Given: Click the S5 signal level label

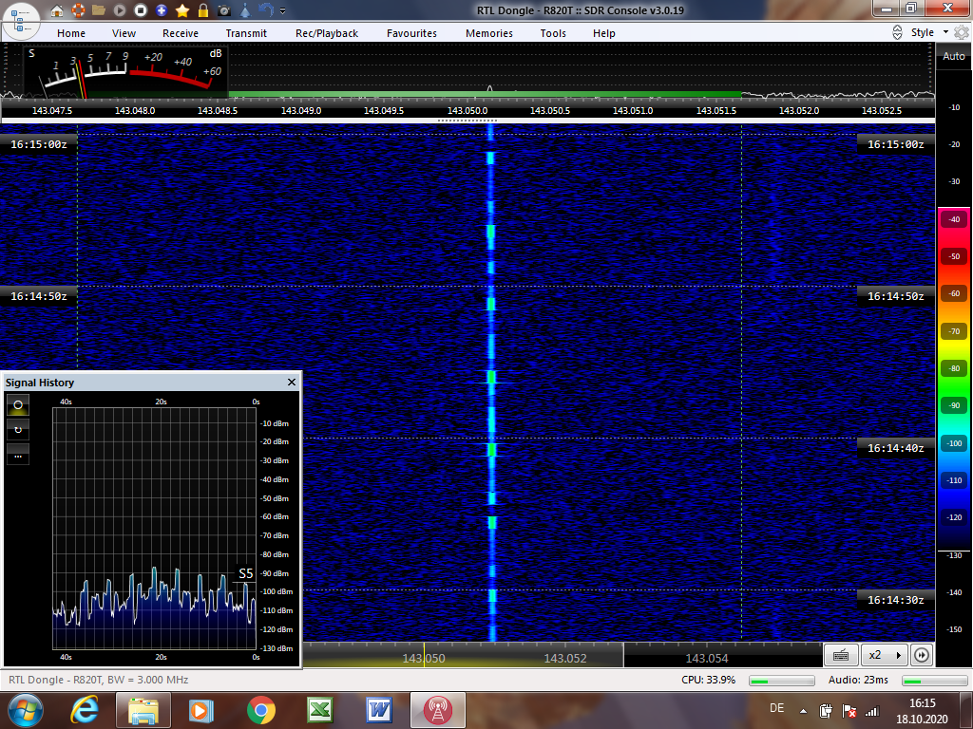Looking at the screenshot, I should point(246,573).
